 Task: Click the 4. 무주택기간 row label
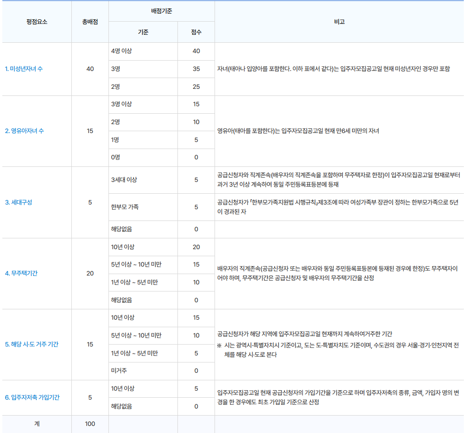click(25, 274)
